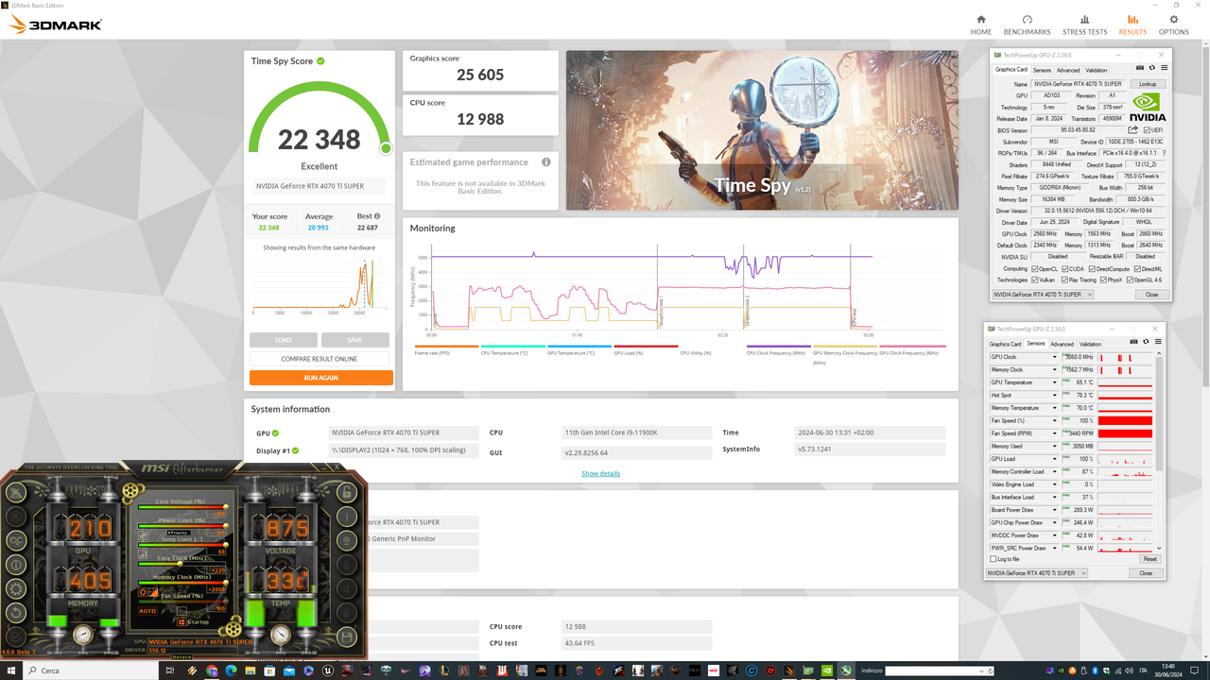
Task: Unlock voltage control via the padlock icon
Action: pyautogui.click(x=347, y=493)
